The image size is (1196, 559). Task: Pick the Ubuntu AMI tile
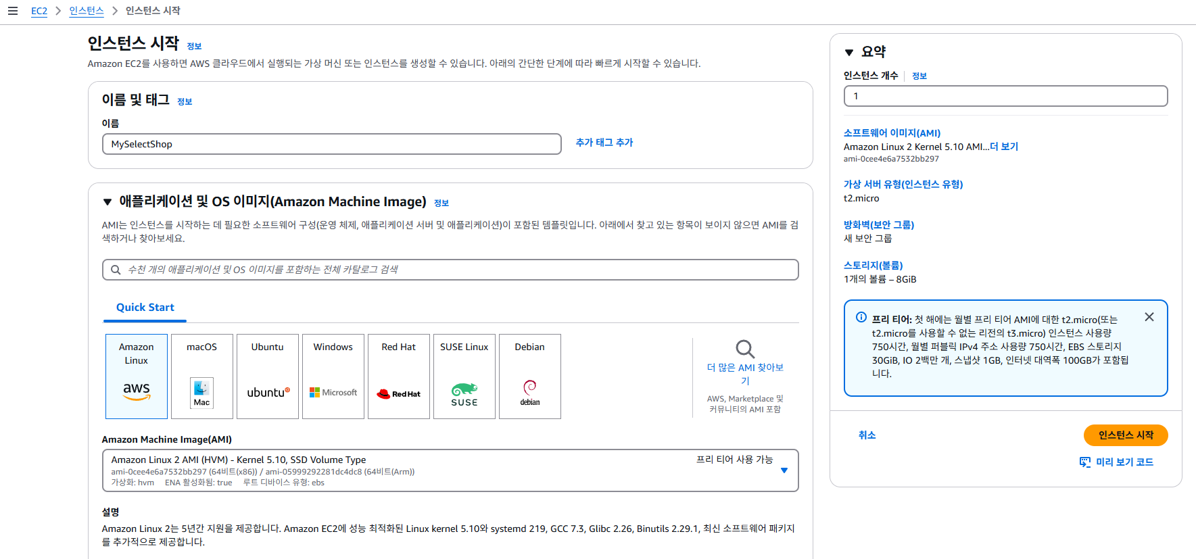pos(268,376)
